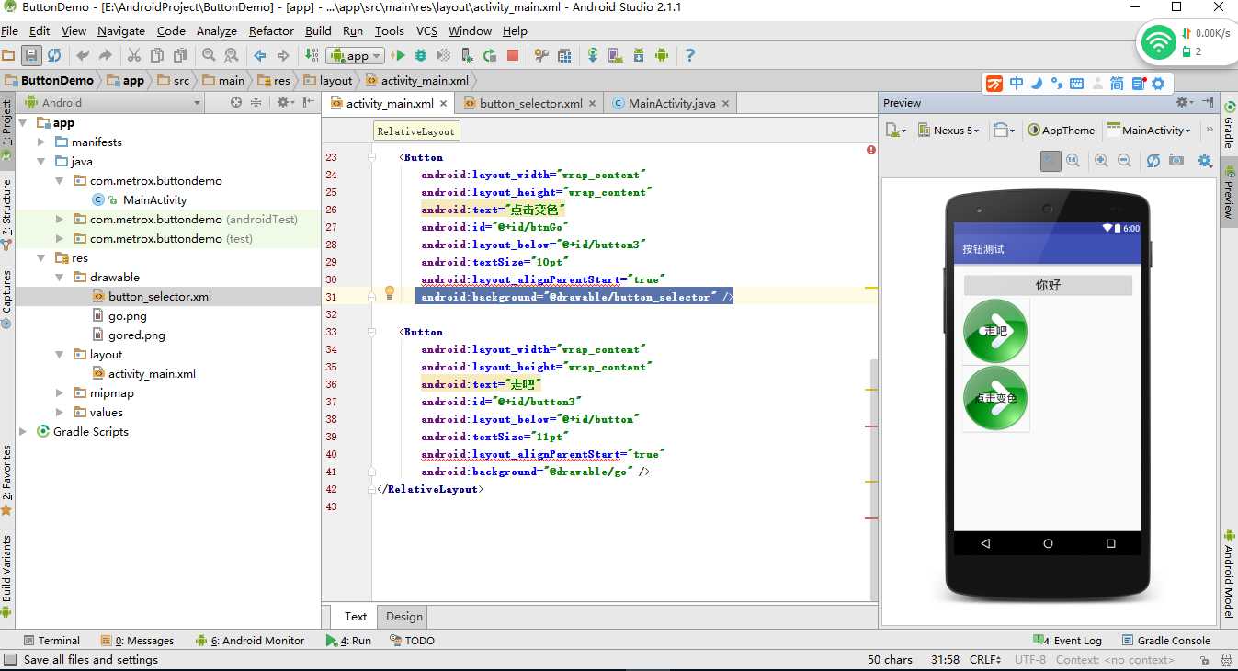Screen dimensions: 1238x671
Task: Click the Zoom Out preview icon
Action: coord(1124,161)
